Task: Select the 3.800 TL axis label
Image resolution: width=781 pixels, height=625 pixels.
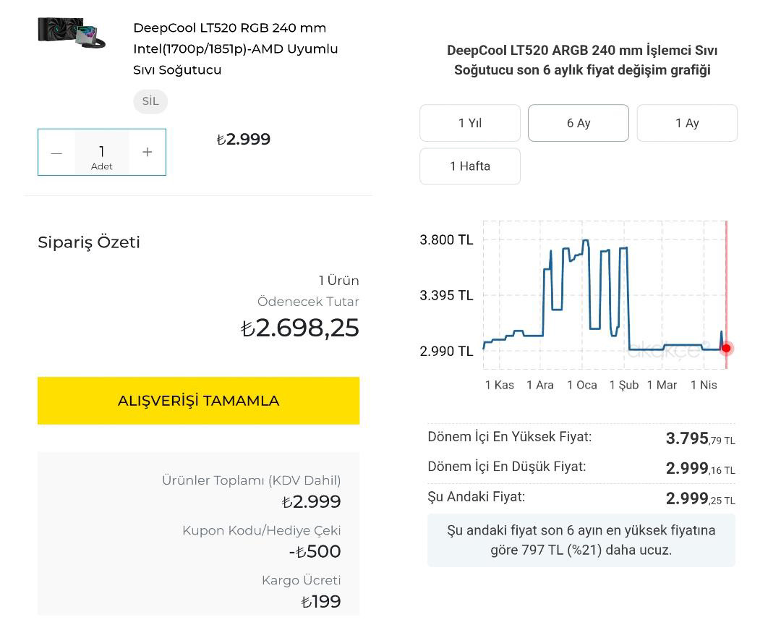Action: click(x=446, y=240)
